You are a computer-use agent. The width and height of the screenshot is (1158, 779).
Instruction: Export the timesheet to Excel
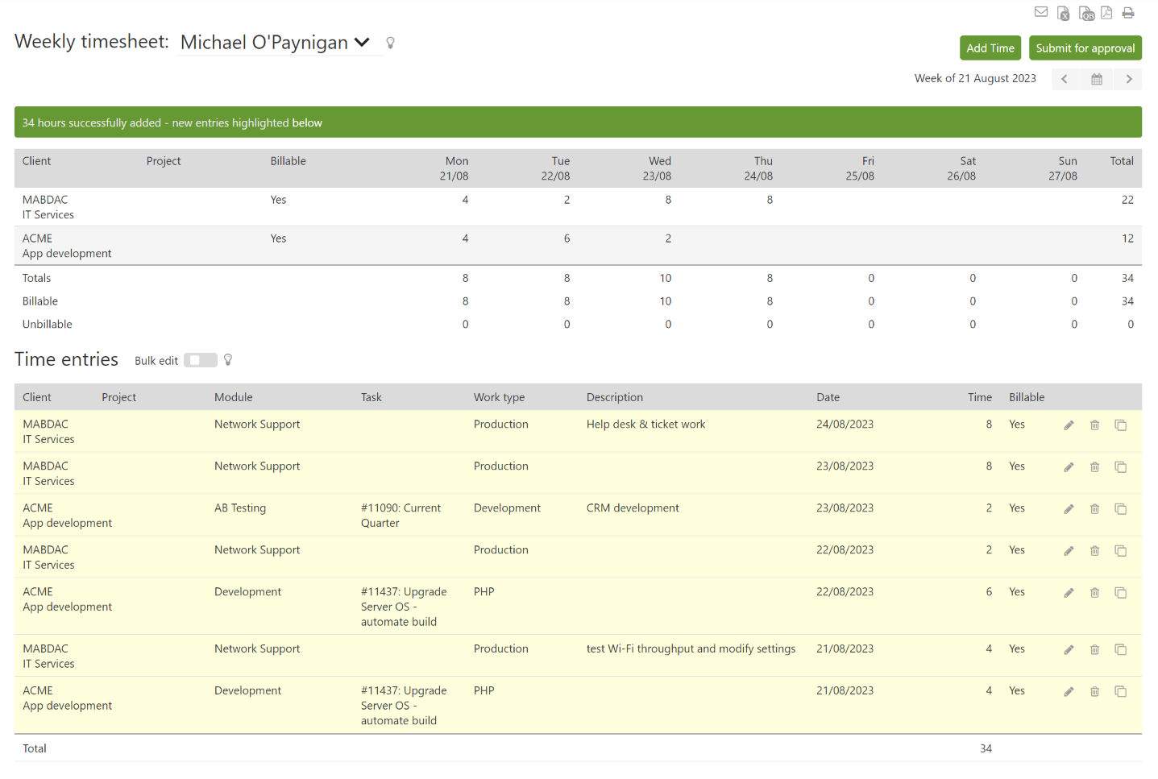[x=1063, y=12]
